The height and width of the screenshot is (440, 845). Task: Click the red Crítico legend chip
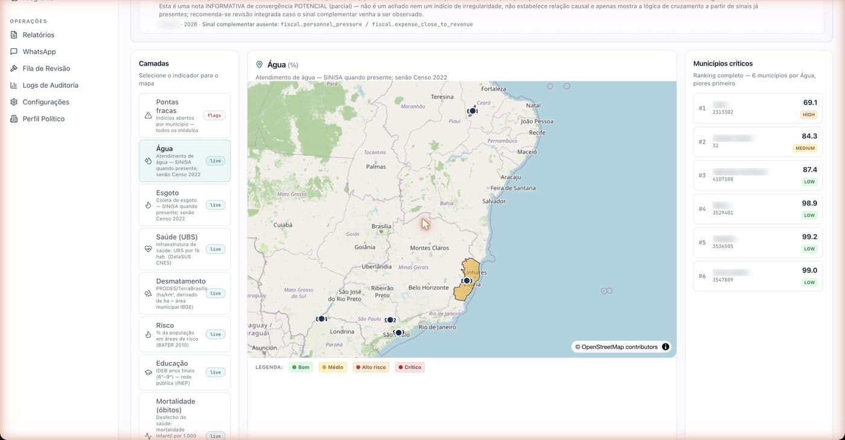(410, 367)
